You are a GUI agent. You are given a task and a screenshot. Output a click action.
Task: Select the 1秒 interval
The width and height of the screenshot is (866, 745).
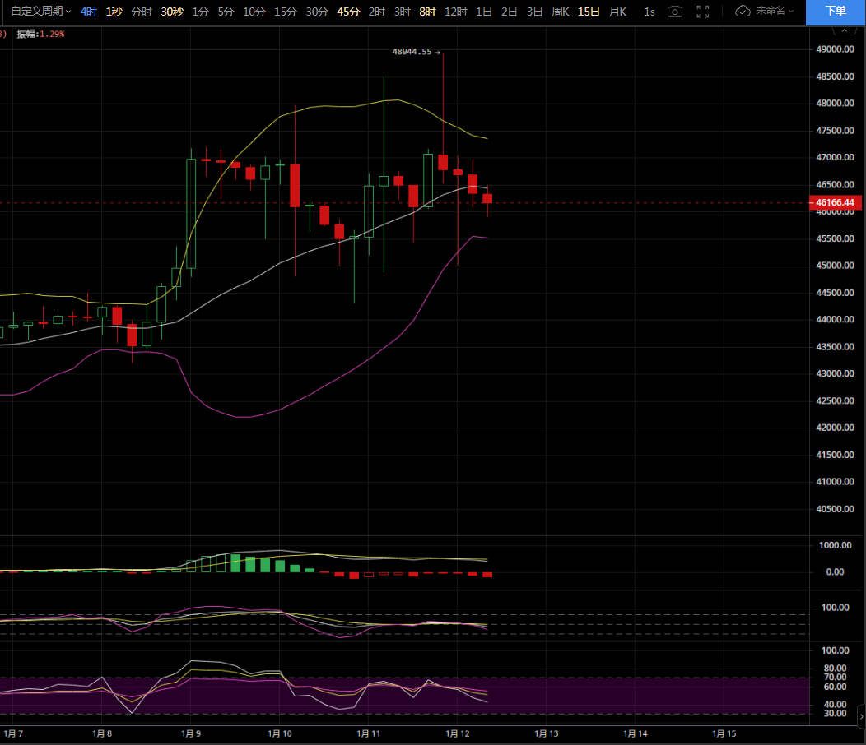click(114, 12)
